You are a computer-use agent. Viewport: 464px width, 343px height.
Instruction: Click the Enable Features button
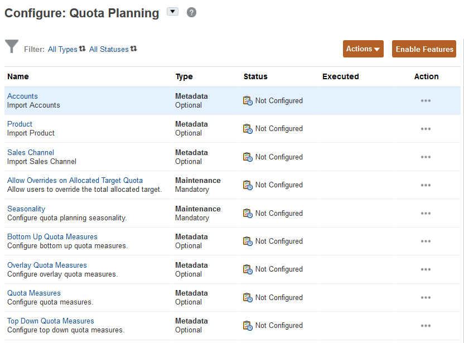[424, 49]
